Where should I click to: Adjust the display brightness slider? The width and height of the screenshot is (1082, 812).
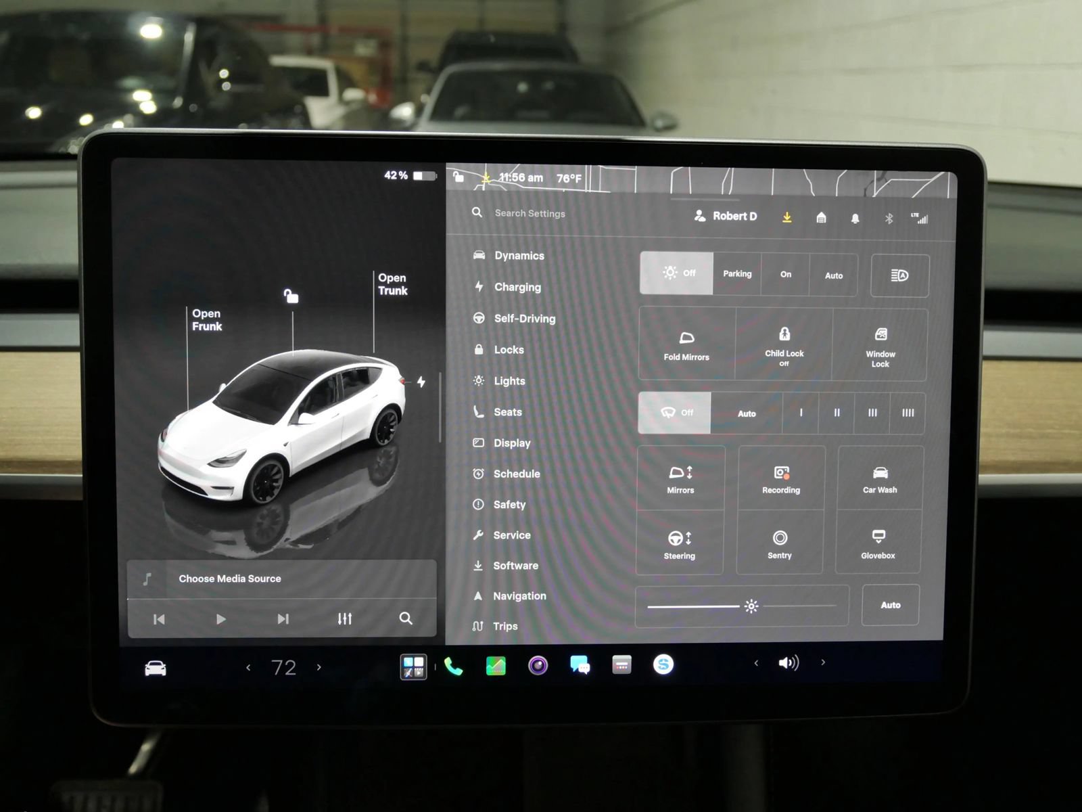(x=743, y=606)
